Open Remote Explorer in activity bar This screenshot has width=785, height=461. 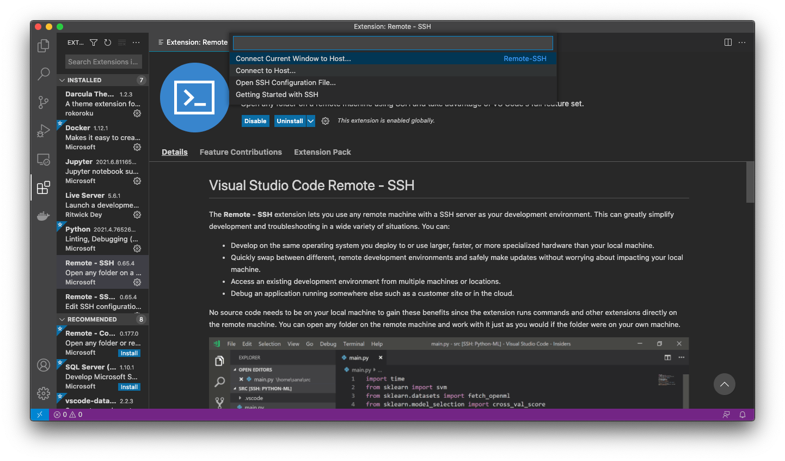pyautogui.click(x=44, y=160)
